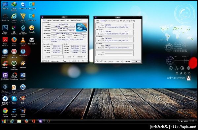The width and height of the screenshot is (198, 130).
Task: Open the Computer desktop icon
Action: (5, 6)
